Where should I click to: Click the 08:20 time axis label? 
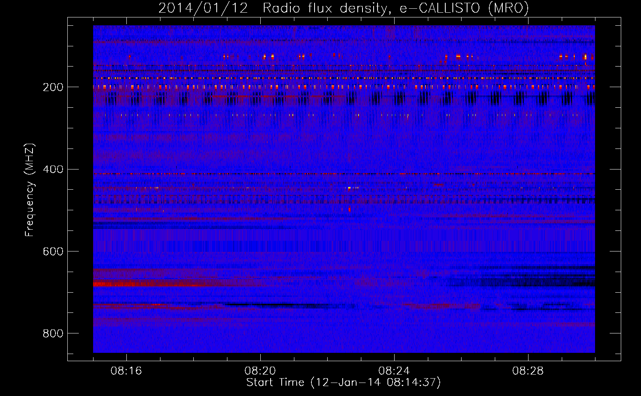(260, 371)
